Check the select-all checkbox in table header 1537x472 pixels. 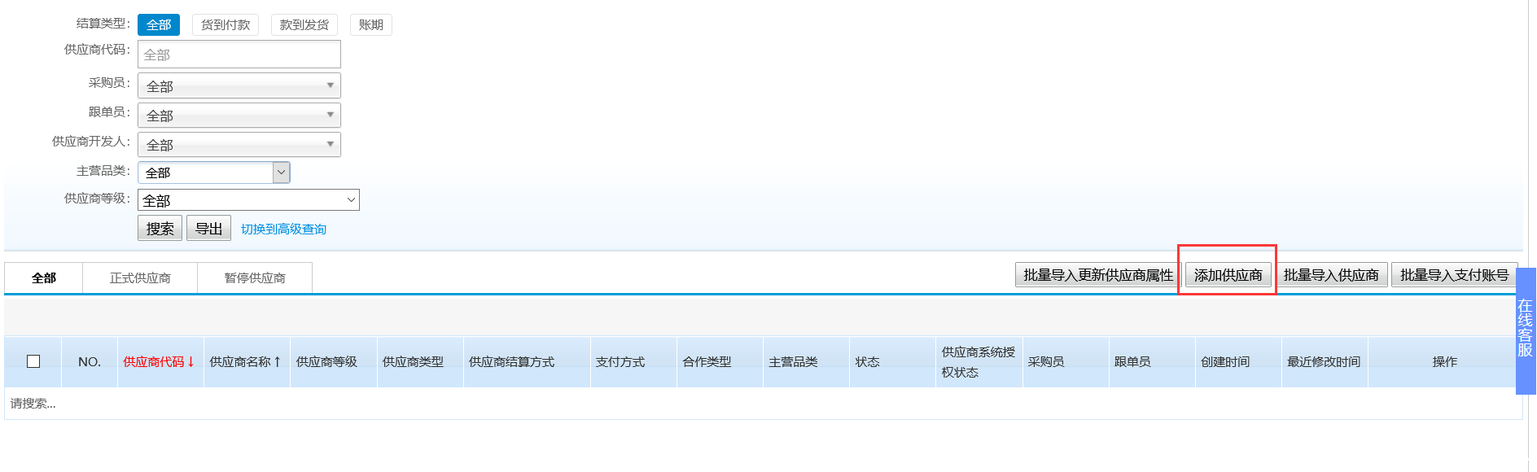point(33,361)
